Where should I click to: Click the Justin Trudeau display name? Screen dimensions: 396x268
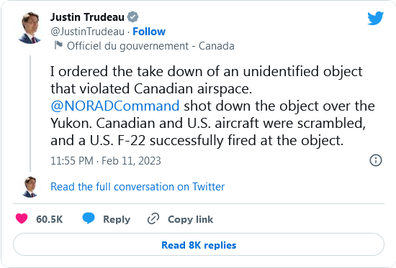pos(87,17)
